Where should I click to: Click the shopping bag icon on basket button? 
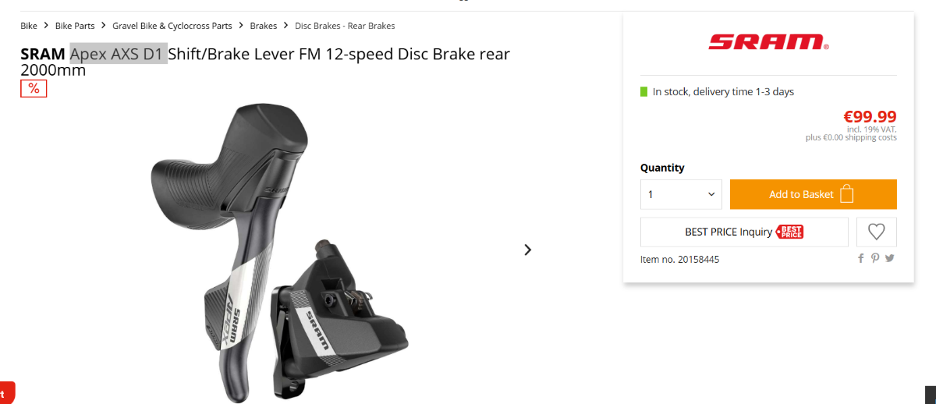(x=847, y=194)
